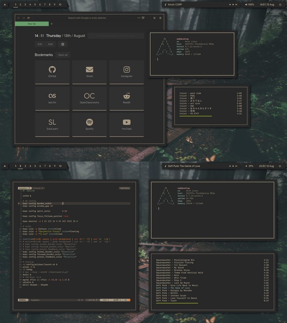287x323 pixels.
Task: Switch to workspace 1 in the Daft Punk bar
Action: (x=16, y=166)
